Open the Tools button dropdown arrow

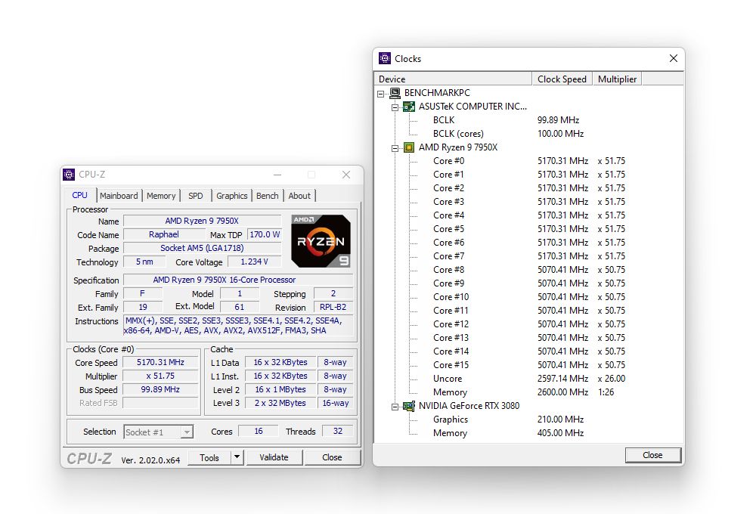click(237, 457)
